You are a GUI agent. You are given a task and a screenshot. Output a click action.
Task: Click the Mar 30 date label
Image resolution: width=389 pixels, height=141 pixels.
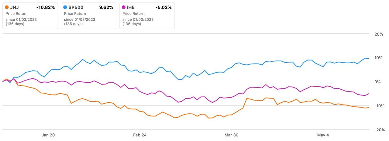point(231,135)
